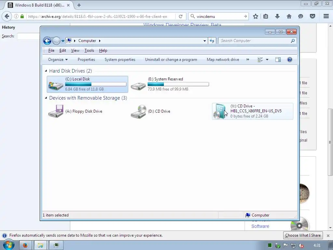Image resolution: width=333 pixels, height=250 pixels.
Task: Open the File menu
Action: point(51,50)
